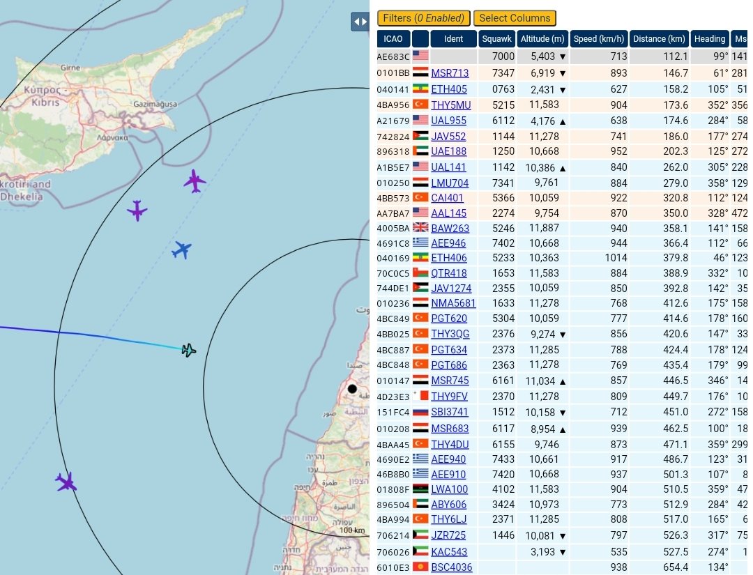Sort table by Ident column
Screen dimensions: 753x575
(x=453, y=39)
